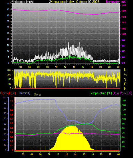Click the 0.2 rainfall axis value

tap(12, 141)
